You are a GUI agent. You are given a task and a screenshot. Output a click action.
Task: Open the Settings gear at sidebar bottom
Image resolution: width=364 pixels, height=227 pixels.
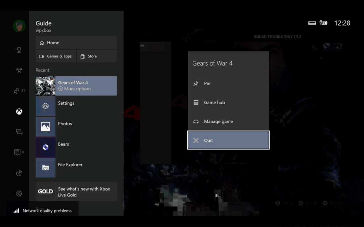pyautogui.click(x=19, y=193)
